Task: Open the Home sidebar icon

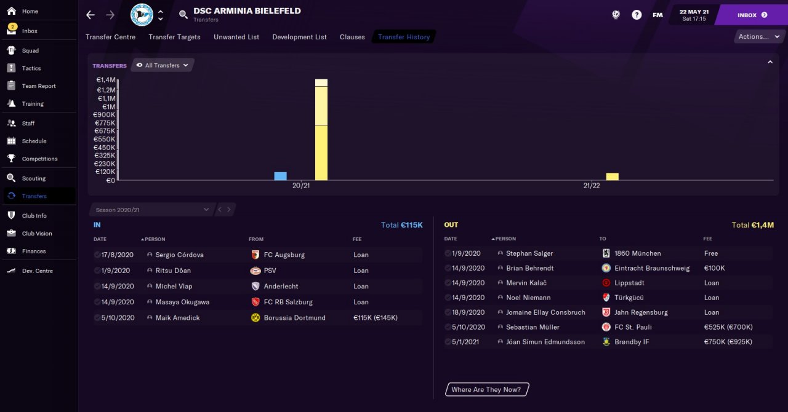Action: pyautogui.click(x=11, y=11)
